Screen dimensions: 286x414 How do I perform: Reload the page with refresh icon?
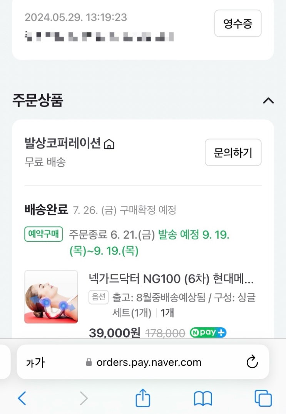tap(252, 362)
